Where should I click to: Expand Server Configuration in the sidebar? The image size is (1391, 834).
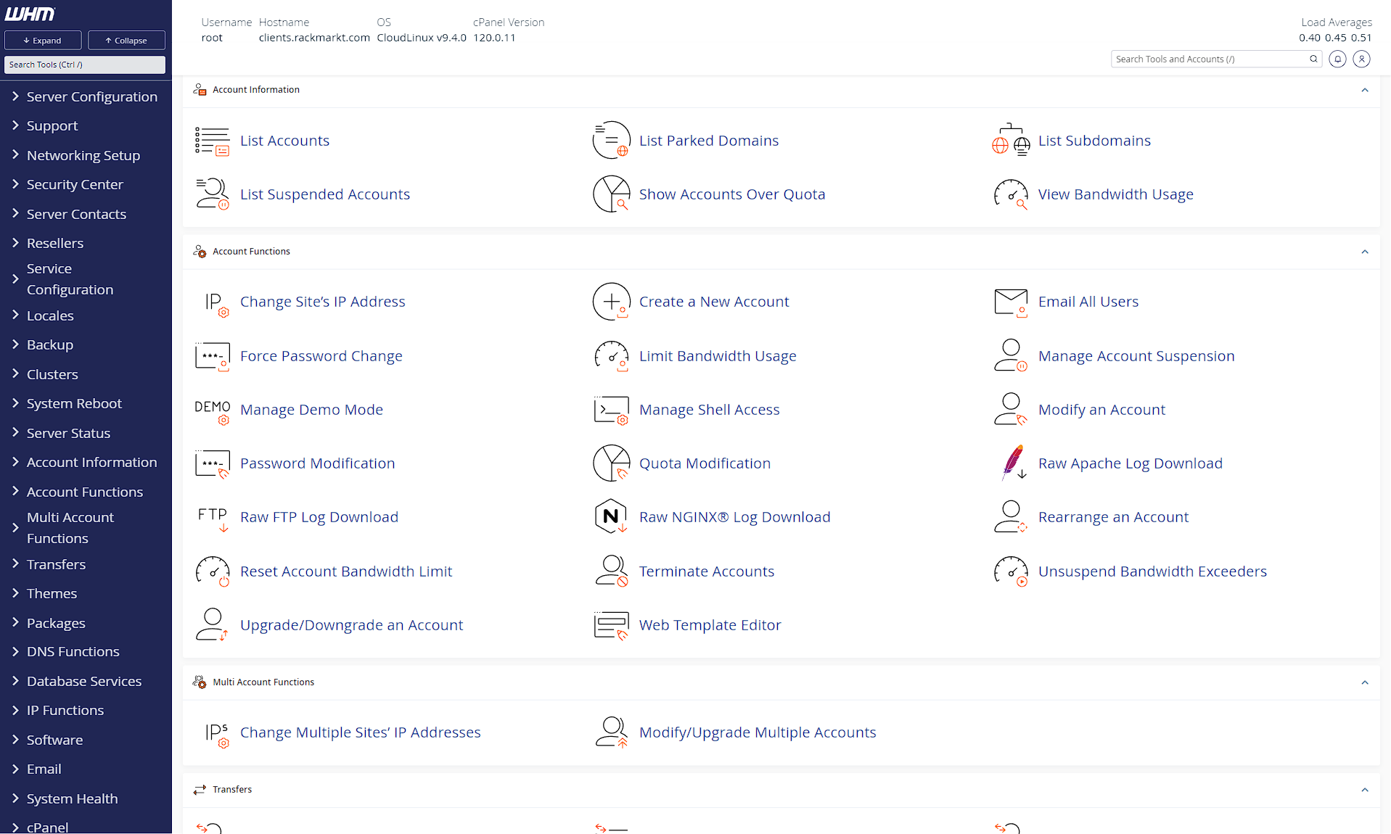[86, 96]
